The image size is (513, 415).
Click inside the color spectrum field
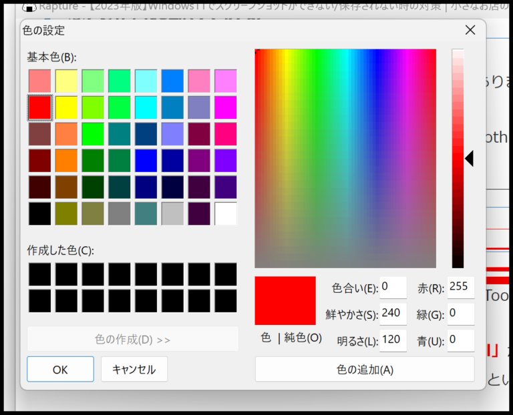point(345,159)
